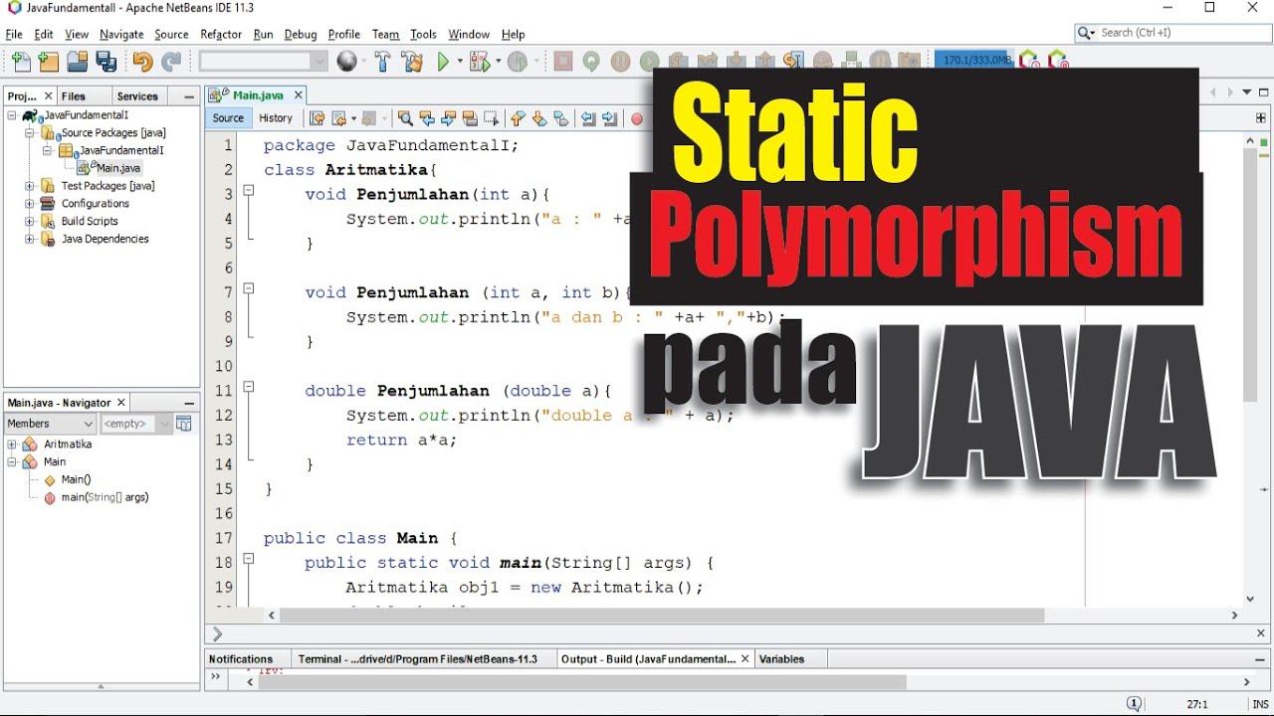Open the Run Project dropdown arrow

click(460, 62)
